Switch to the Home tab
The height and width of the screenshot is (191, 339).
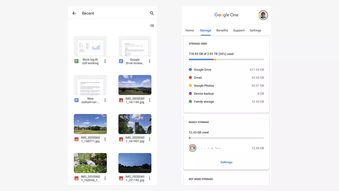pos(190,30)
